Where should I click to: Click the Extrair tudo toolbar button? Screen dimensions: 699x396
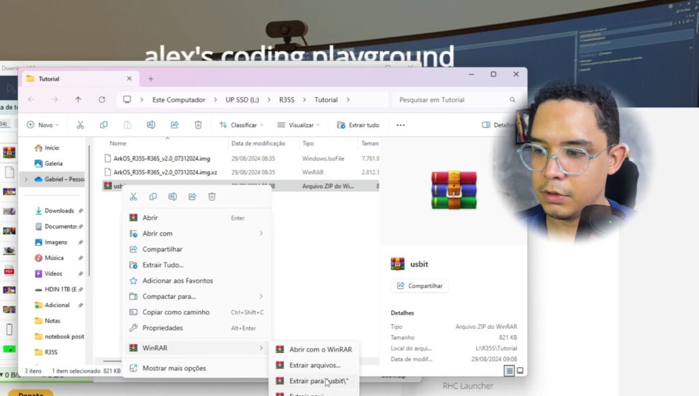click(358, 125)
